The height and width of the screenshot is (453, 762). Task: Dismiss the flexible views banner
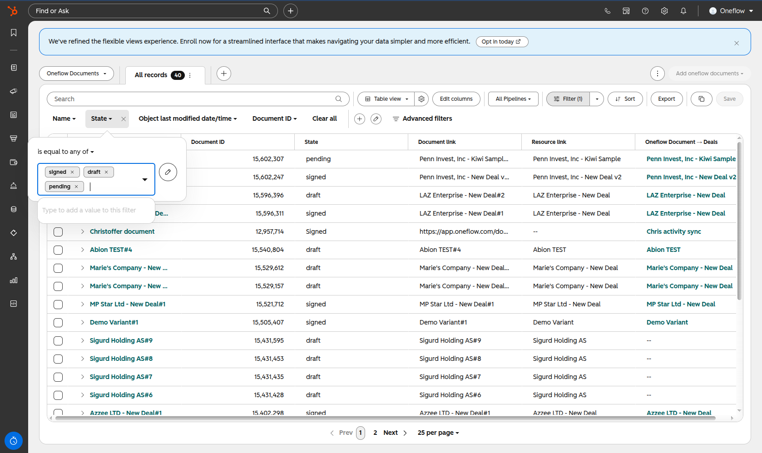tap(737, 43)
